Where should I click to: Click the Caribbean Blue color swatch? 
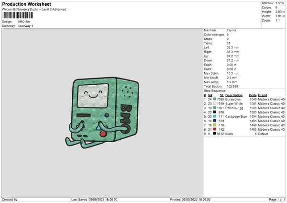(214, 116)
